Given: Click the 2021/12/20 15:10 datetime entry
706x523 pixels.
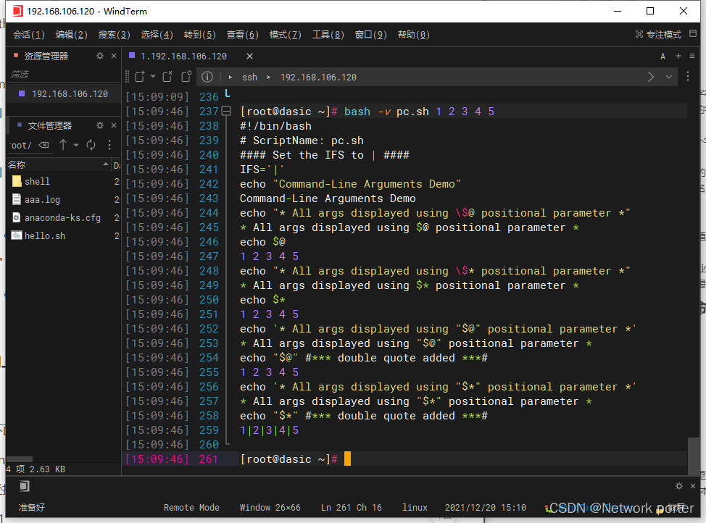Looking at the screenshot, I should [x=486, y=508].
